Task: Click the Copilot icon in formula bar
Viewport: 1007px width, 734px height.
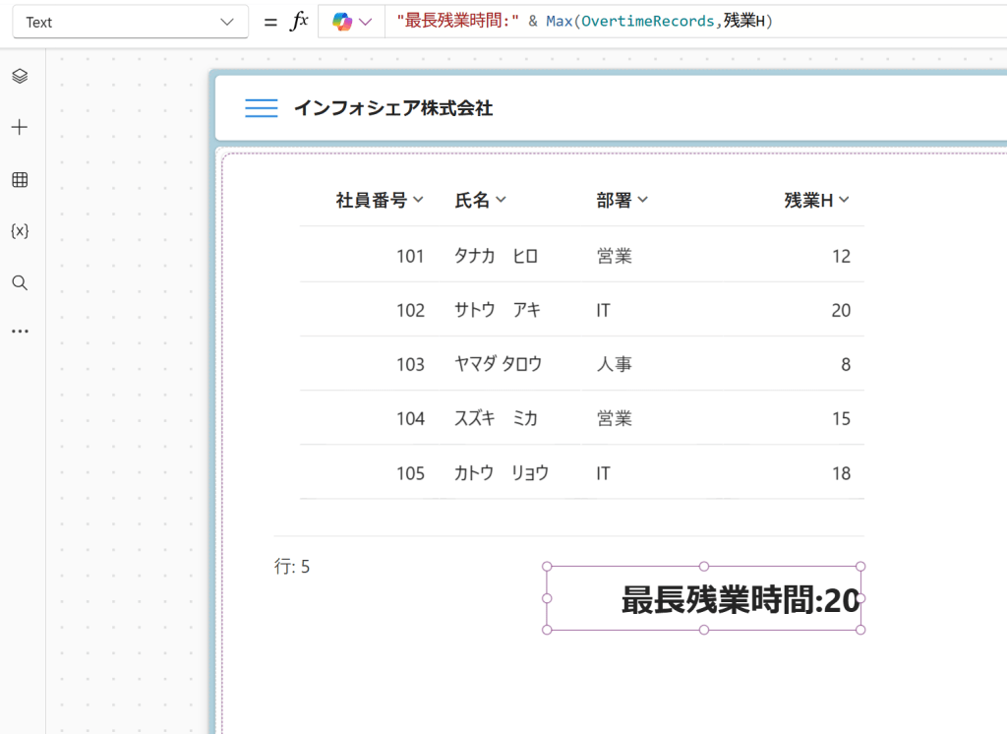Action: [342, 22]
